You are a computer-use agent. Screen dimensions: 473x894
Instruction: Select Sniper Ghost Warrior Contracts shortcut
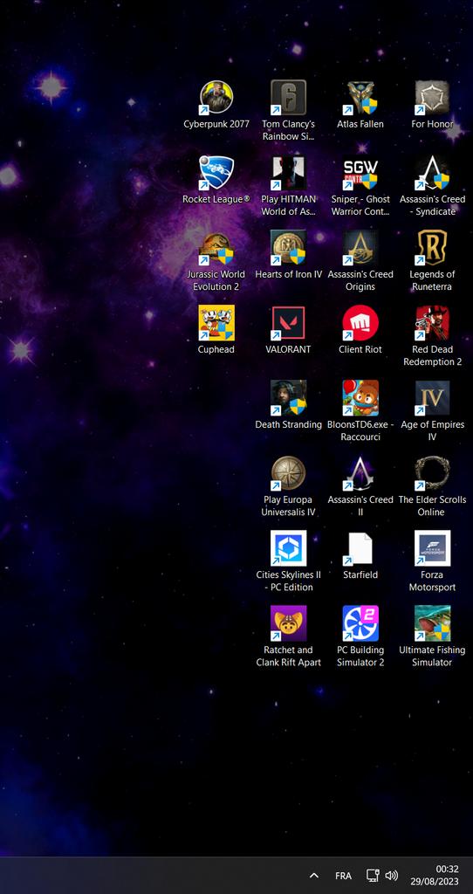(360, 173)
